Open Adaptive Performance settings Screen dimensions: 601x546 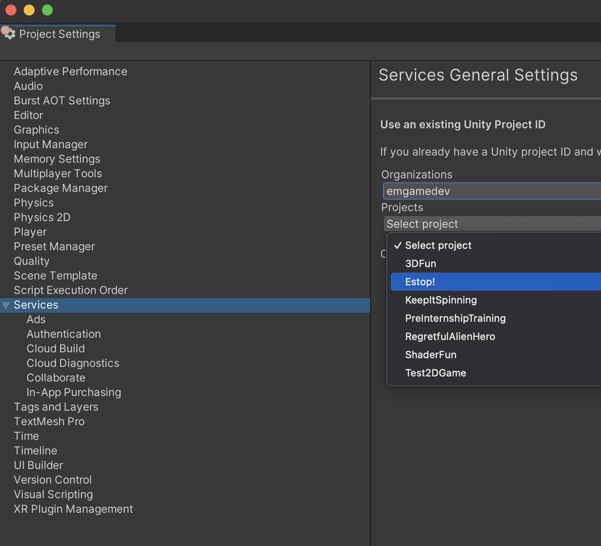point(71,72)
